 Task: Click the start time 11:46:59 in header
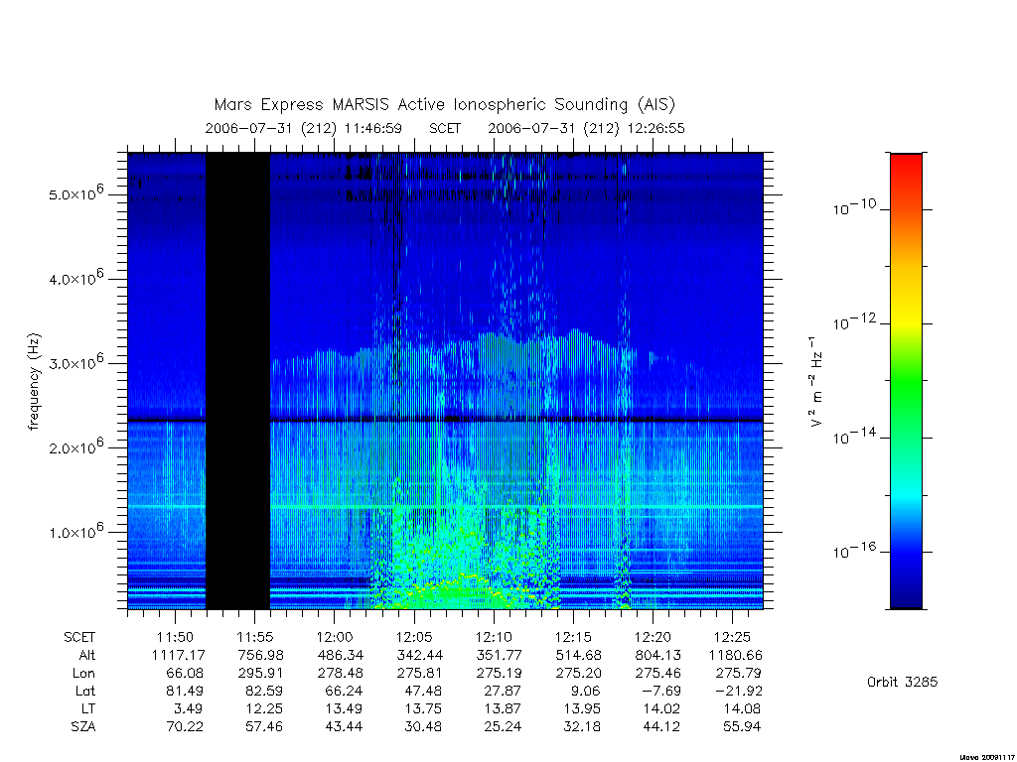[373, 128]
